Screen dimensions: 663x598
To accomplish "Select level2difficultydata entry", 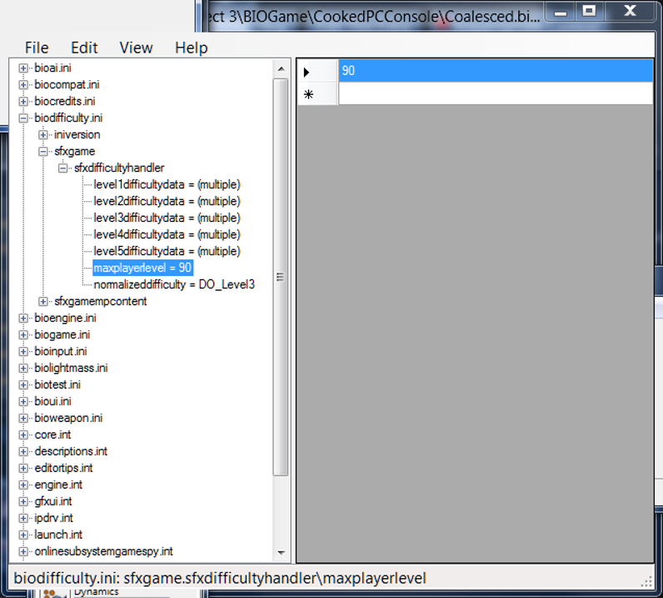I will pos(167,201).
